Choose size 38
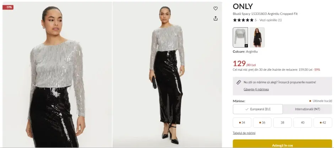 pyautogui.click(x=282, y=122)
